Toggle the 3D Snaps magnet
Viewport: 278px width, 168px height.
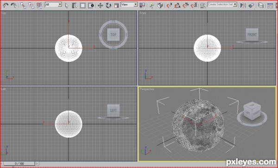(x=169, y=6)
